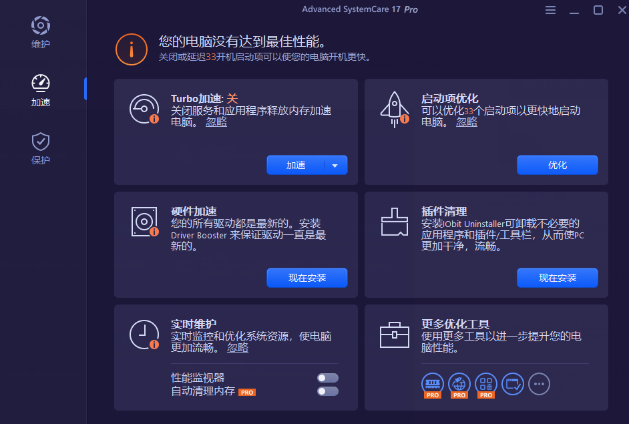
Task: Turn on 自动清理内存 toggle switch
Action: pos(327,391)
